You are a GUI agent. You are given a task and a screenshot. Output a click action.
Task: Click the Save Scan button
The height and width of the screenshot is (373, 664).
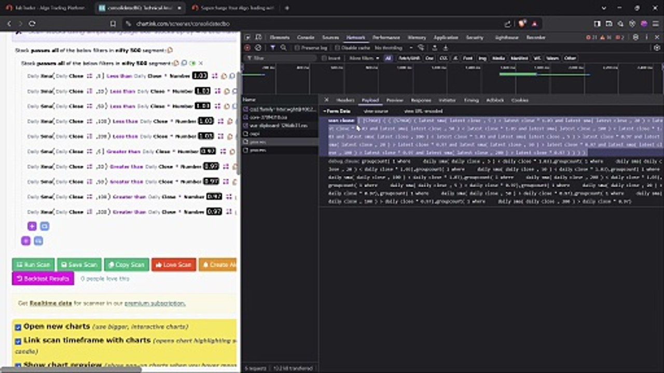click(79, 264)
